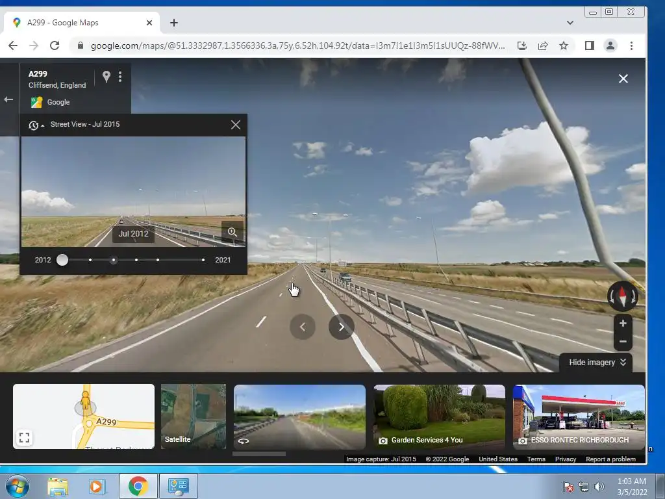Open the Chrome three-dot menu
665x499 pixels.
click(631, 45)
